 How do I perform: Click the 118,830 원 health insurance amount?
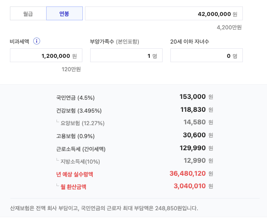pos(197,110)
